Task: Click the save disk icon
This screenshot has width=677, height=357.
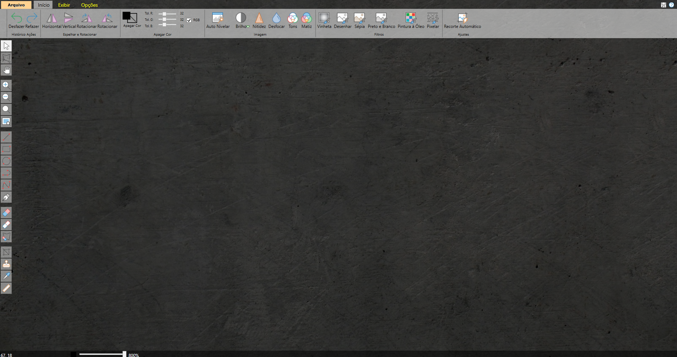Action: tap(663, 5)
